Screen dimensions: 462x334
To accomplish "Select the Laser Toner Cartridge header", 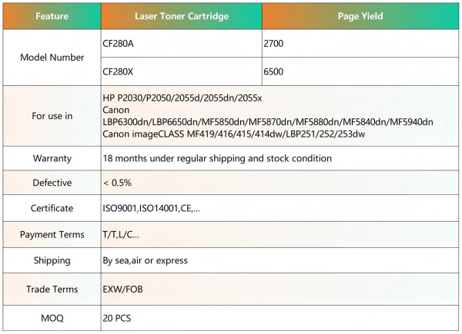I will 182,16.
